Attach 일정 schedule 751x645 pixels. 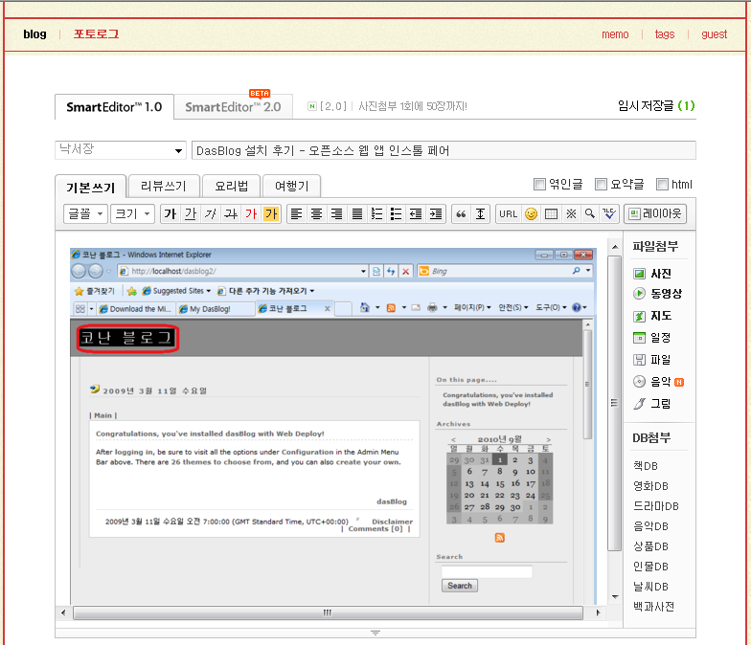coord(651,338)
